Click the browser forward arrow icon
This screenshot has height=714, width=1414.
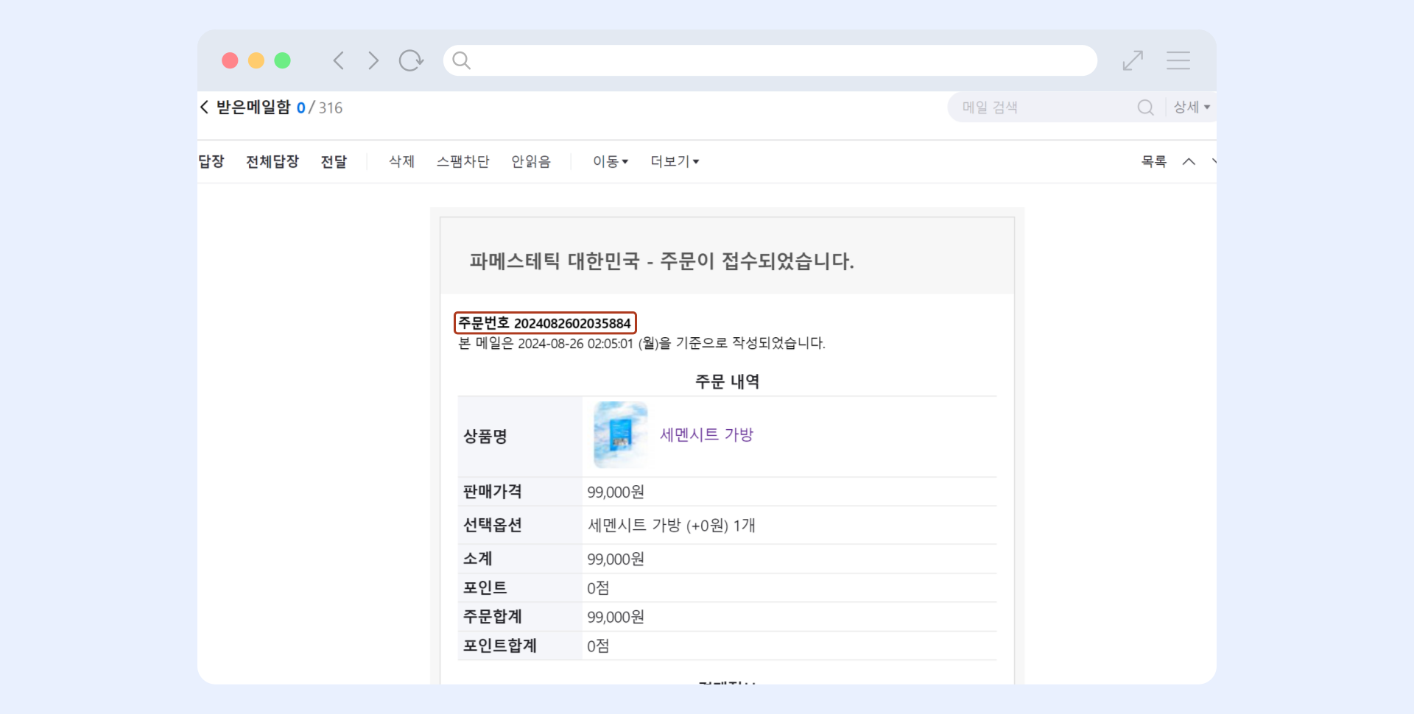[373, 60]
